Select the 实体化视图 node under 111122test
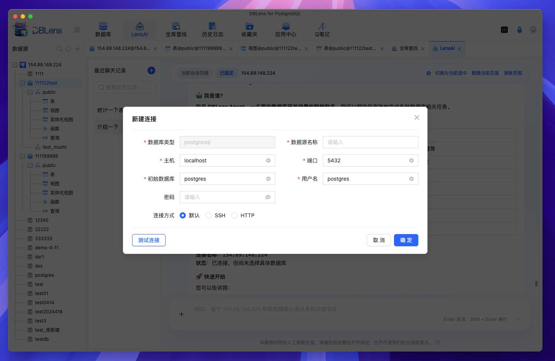The height and width of the screenshot is (361, 555). coord(62,120)
